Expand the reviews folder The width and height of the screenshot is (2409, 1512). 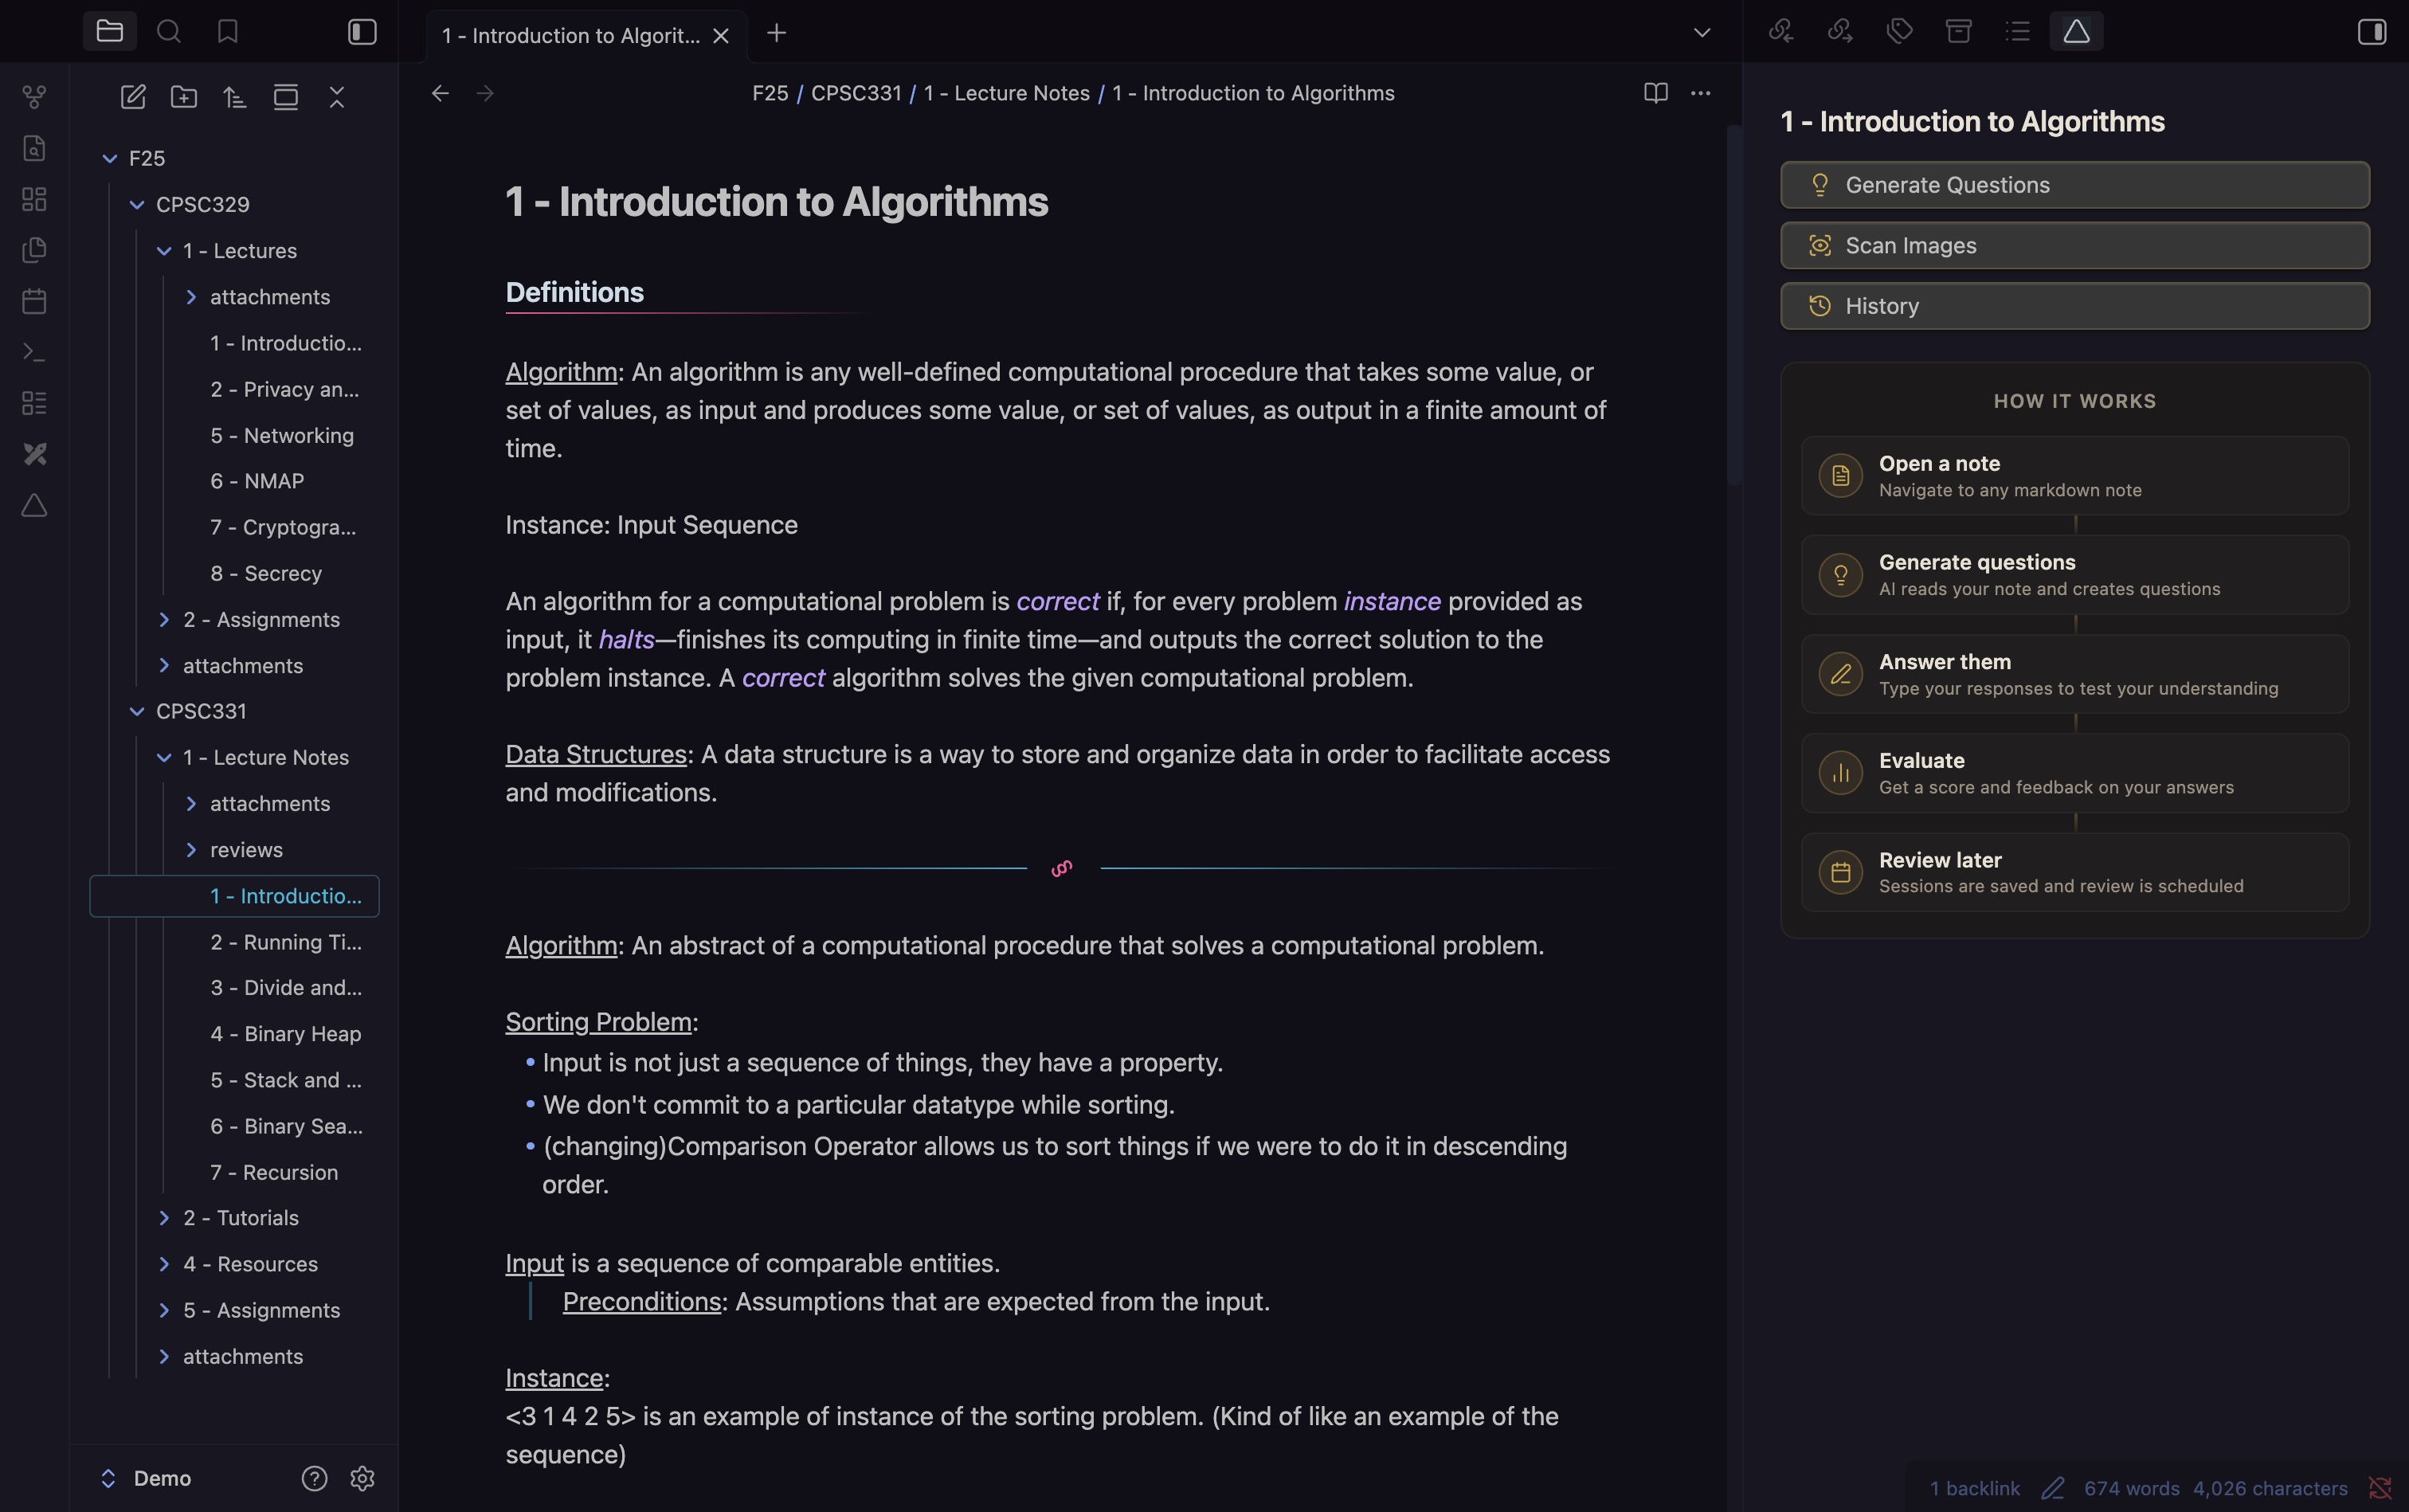click(x=191, y=850)
